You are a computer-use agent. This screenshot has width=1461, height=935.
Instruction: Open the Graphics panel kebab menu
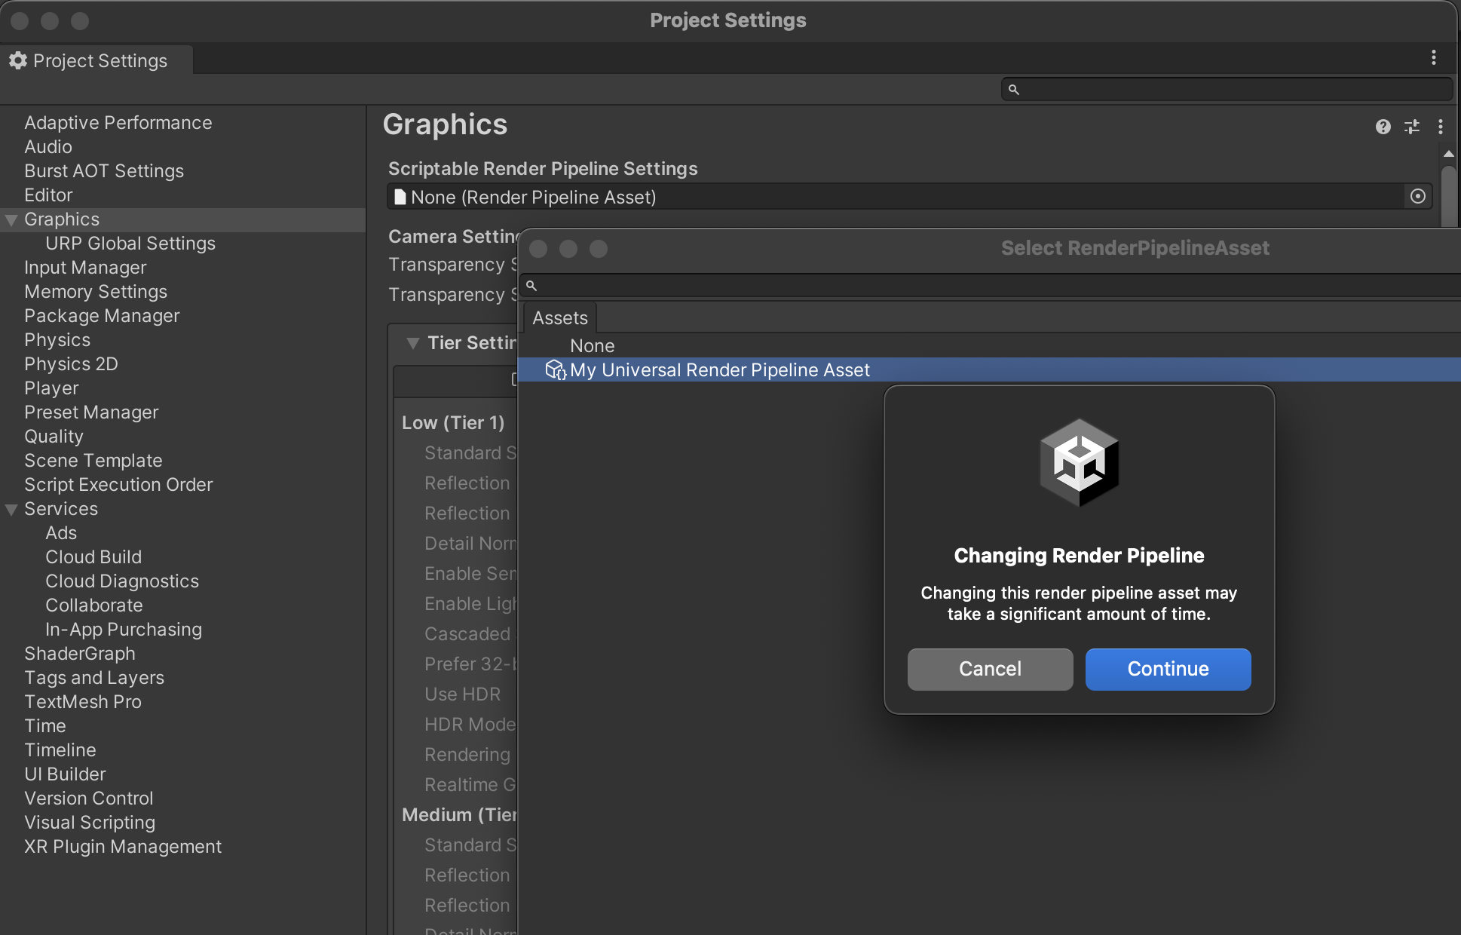click(1440, 127)
